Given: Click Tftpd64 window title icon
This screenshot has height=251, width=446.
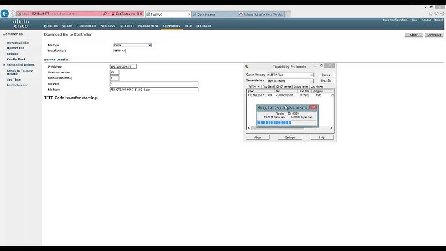Looking at the screenshot, I should [x=247, y=66].
